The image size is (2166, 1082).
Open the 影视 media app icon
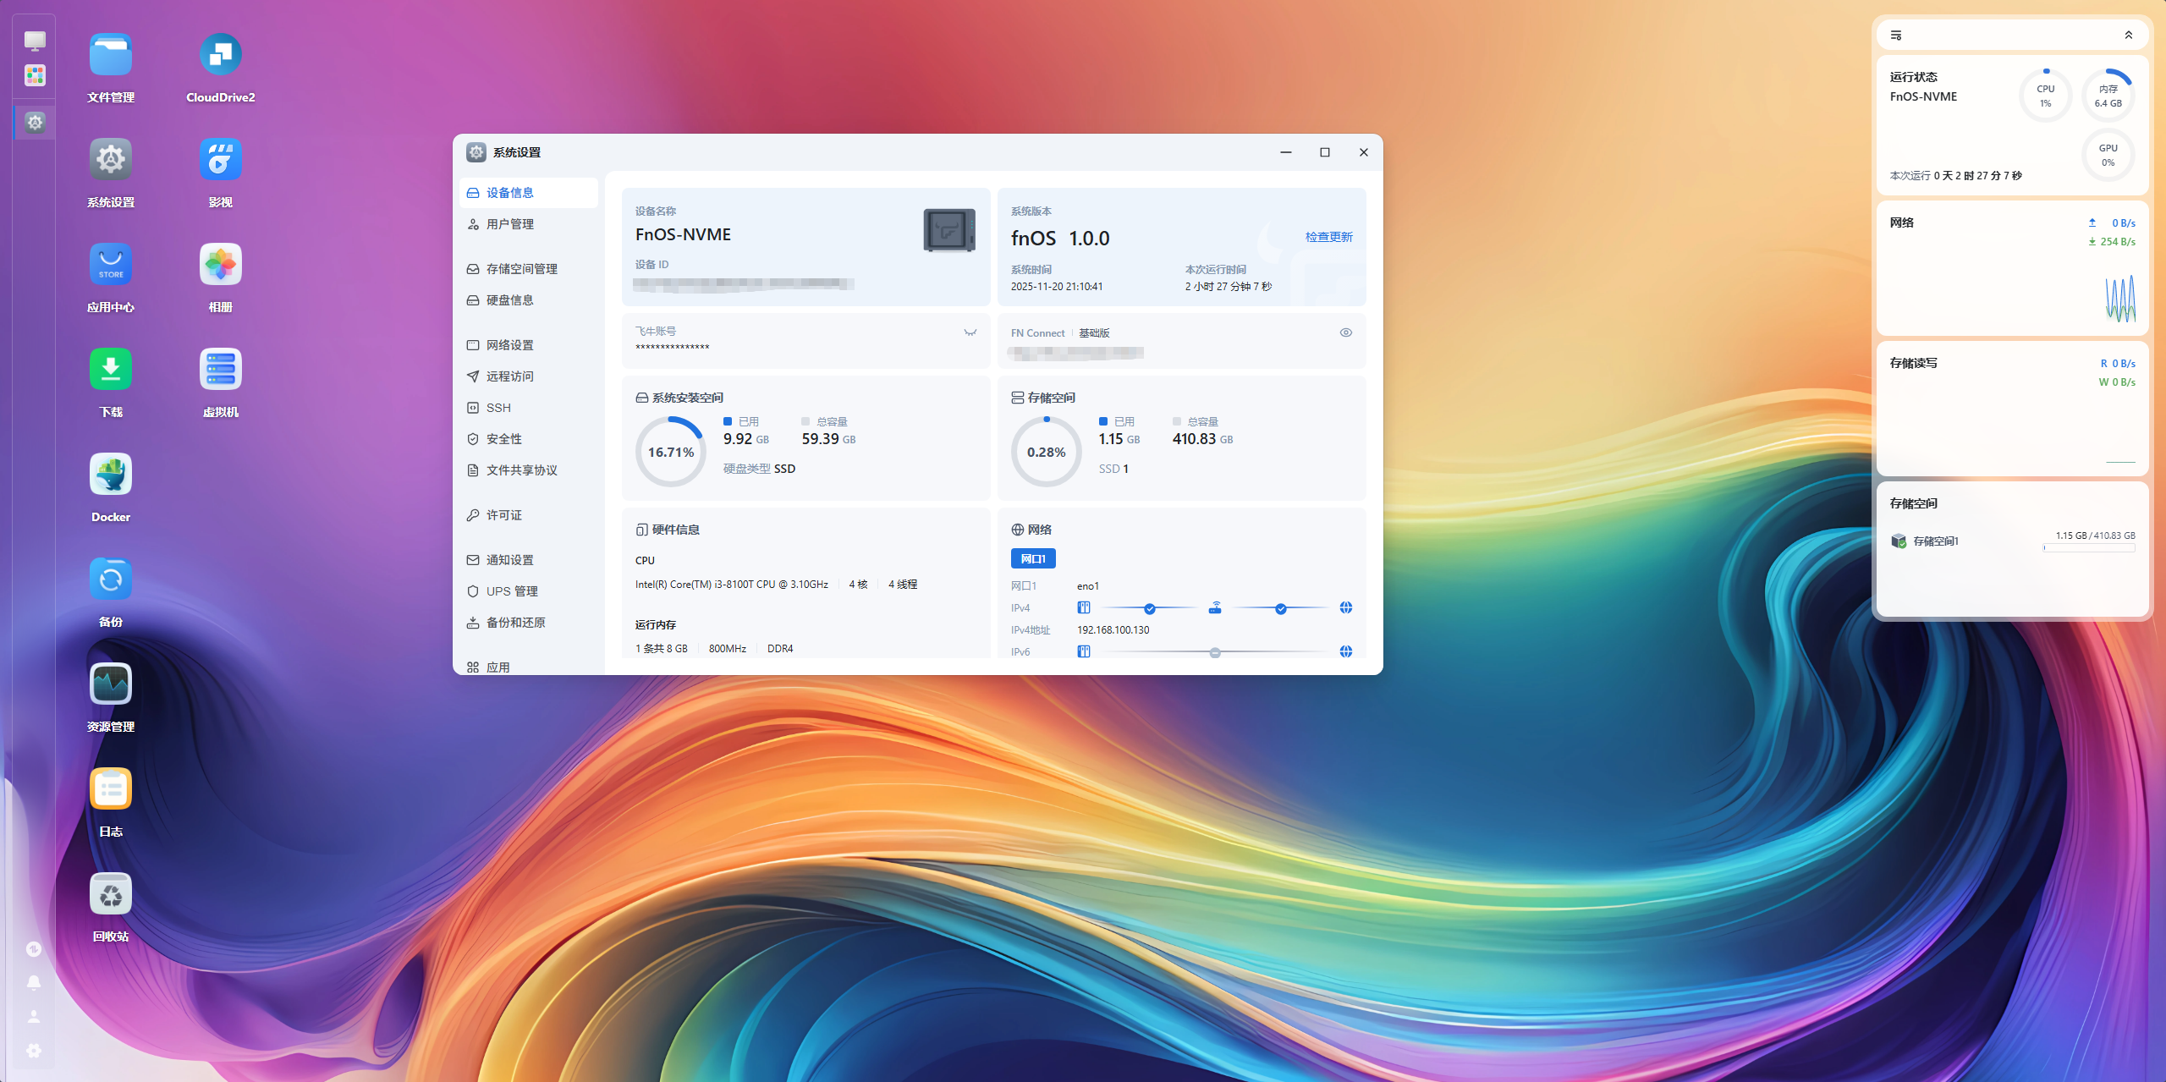tap(220, 160)
